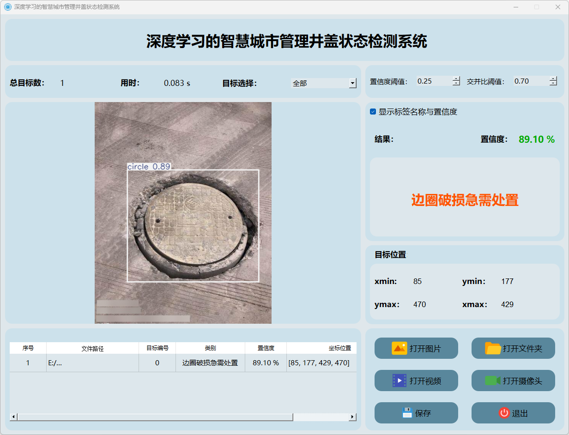
Task: Click the yellow folder icon for 打开文件夹
Action: pyautogui.click(x=493, y=348)
